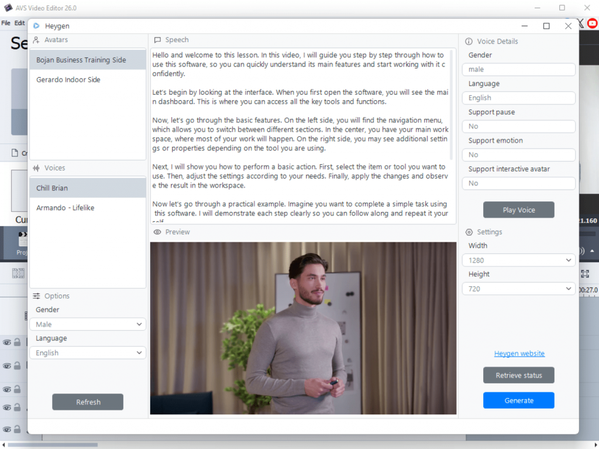Click the Avatars panel person icon
Viewport: 599px width, 449px height.
(x=36, y=40)
